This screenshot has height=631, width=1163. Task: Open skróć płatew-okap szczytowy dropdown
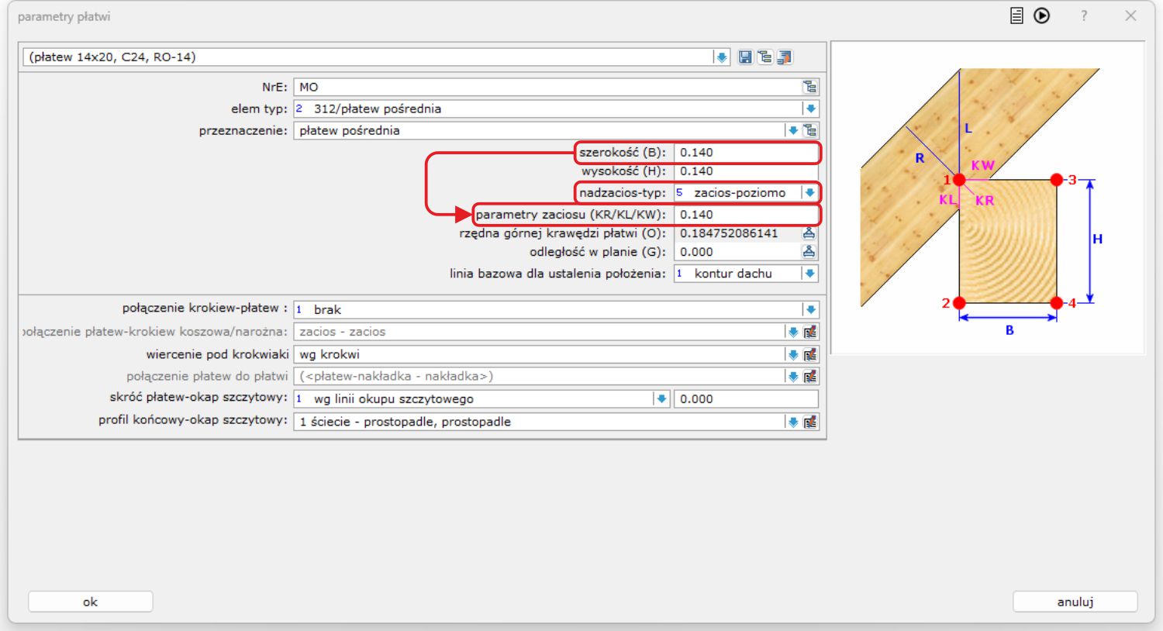coord(661,398)
